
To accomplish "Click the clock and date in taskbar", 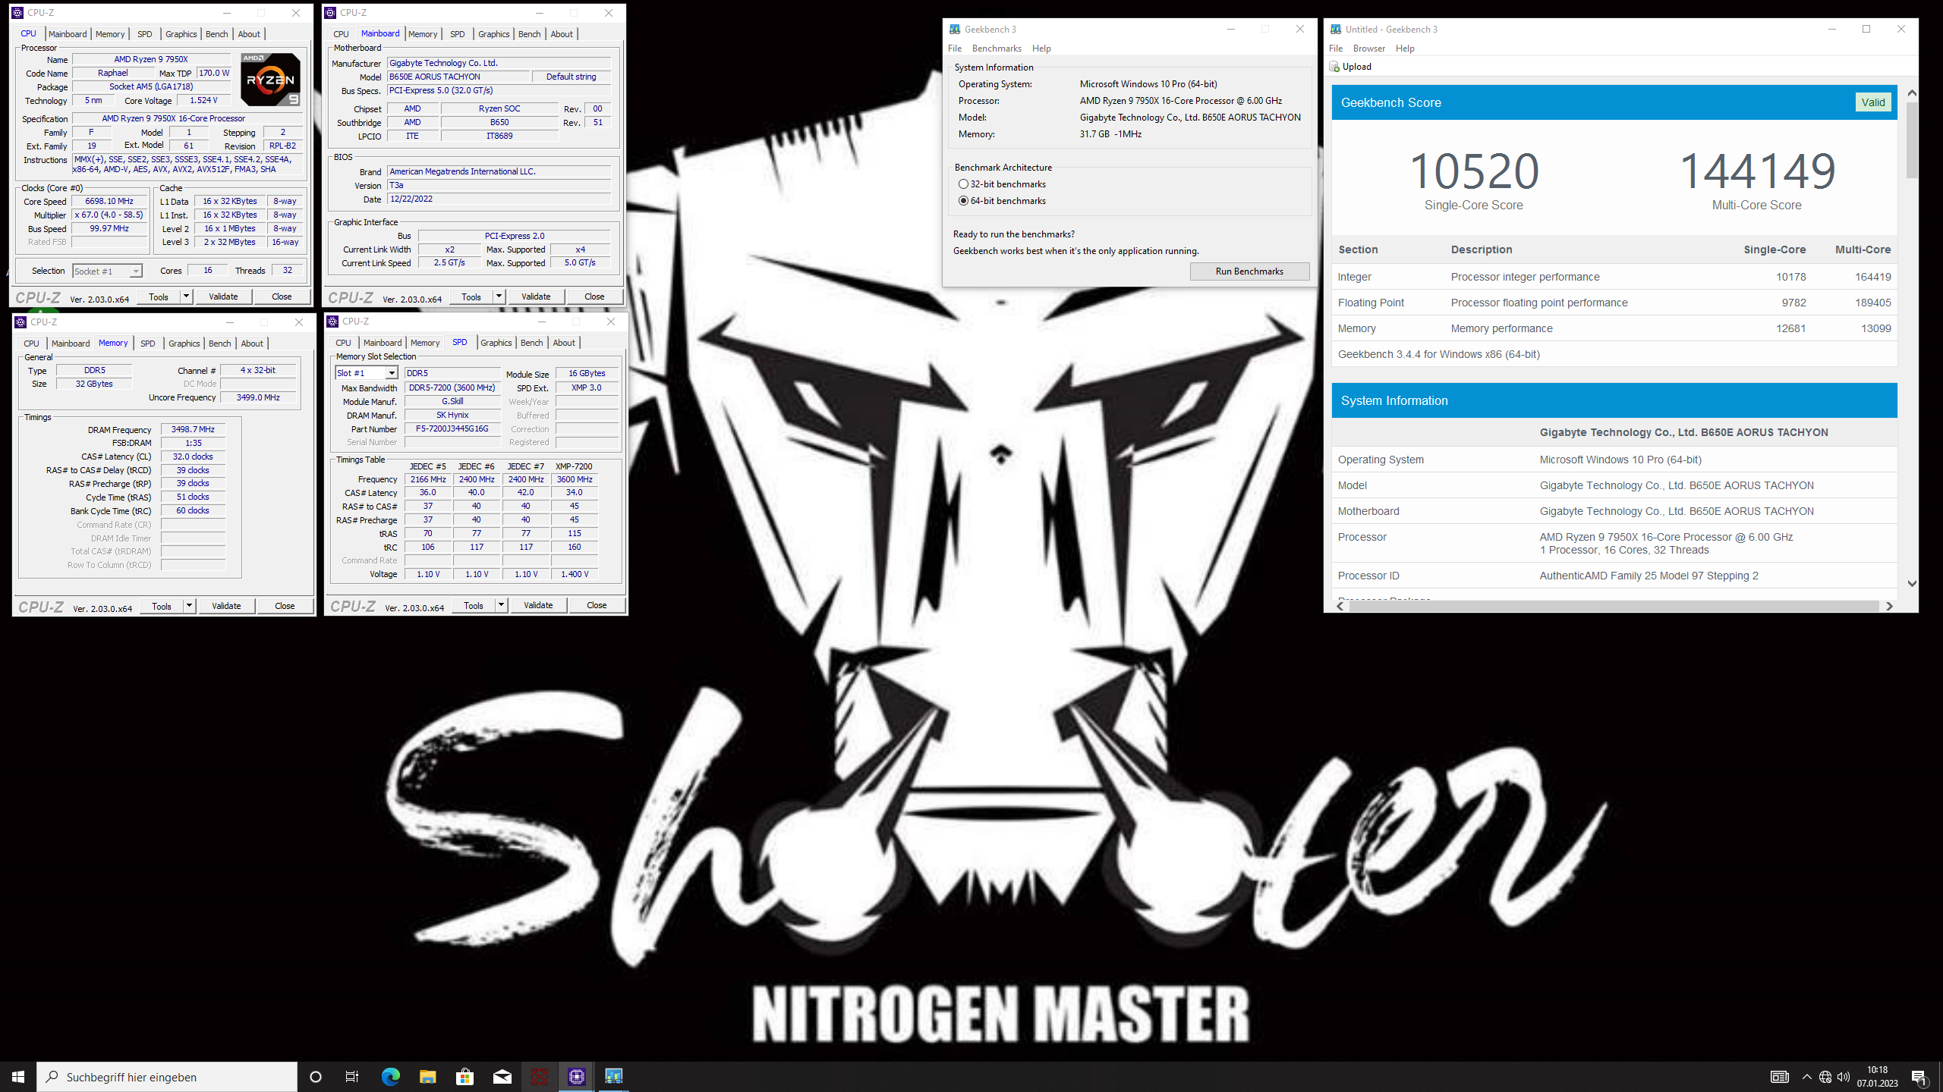I will (1877, 1077).
